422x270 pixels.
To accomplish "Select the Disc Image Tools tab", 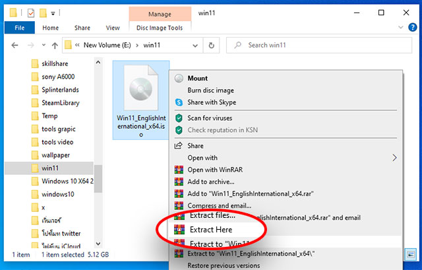I will [x=160, y=28].
